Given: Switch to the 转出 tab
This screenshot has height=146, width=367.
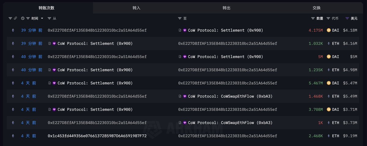Looking at the screenshot, I should pos(227,8).
